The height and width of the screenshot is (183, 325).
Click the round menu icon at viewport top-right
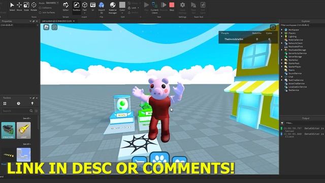273,27
